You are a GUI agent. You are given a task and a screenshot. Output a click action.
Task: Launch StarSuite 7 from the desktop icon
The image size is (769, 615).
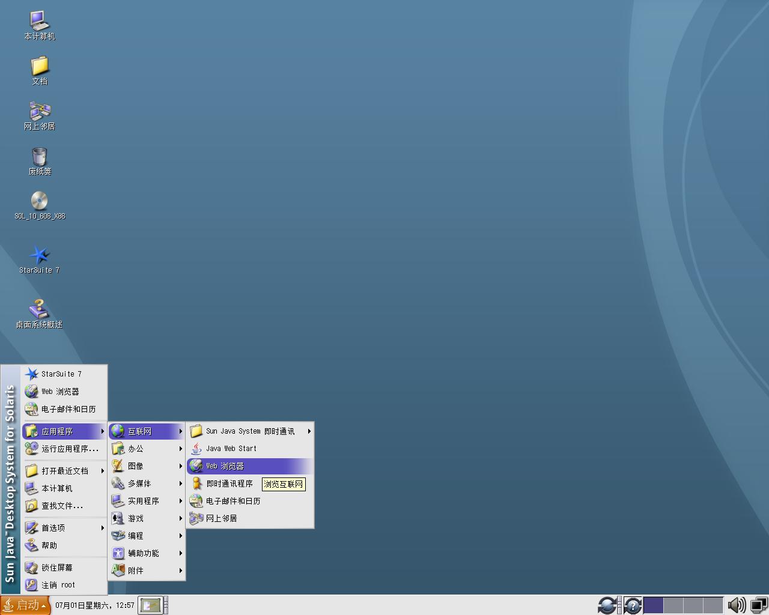pyautogui.click(x=40, y=259)
